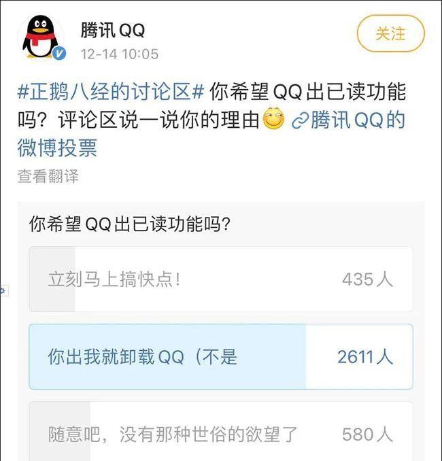Open hashtag #正鹅八经的讨论区#
The width and height of the screenshot is (442, 461).
point(111,91)
